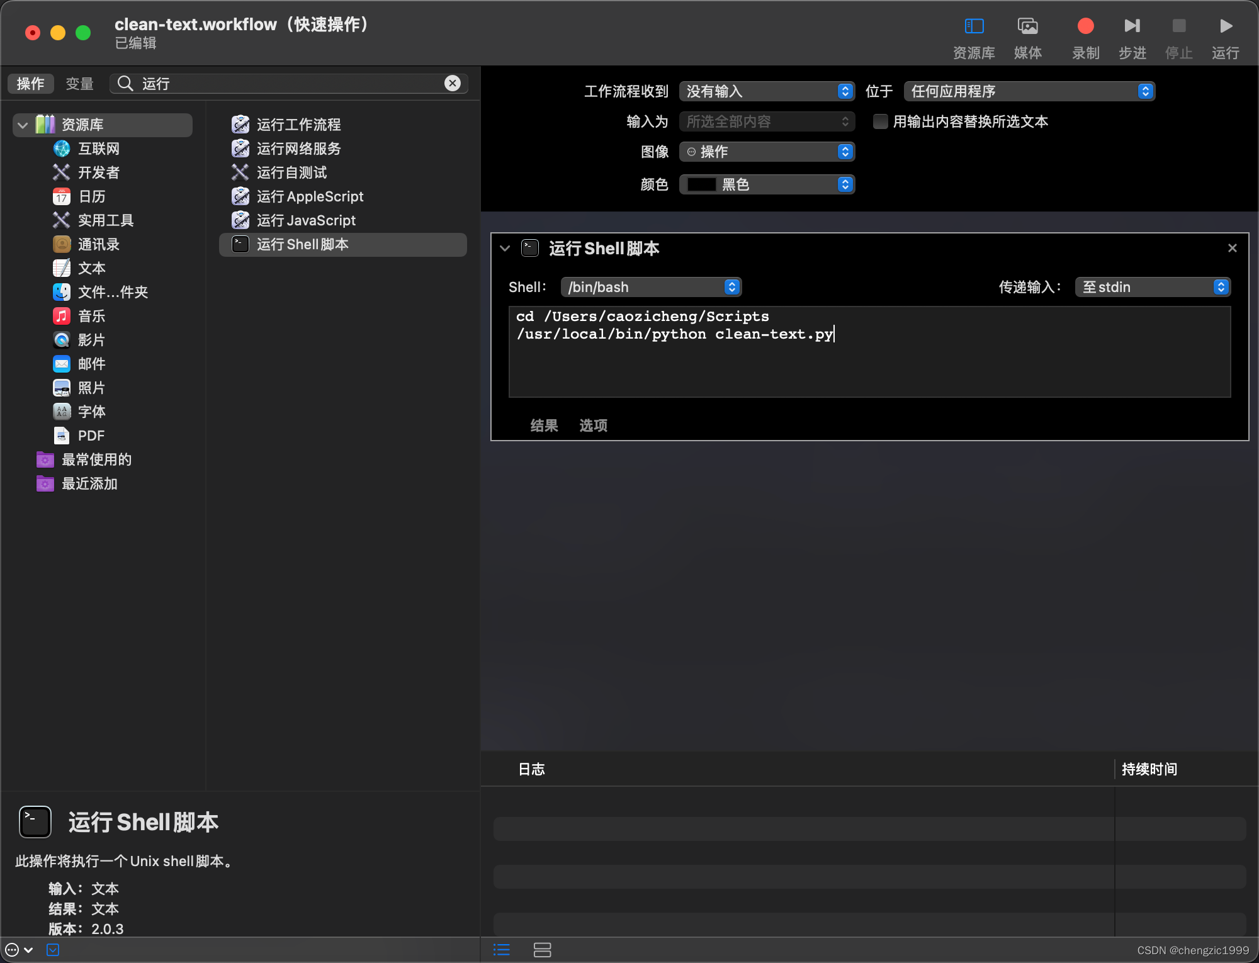Show the 结果 section of the shell action
This screenshot has height=963, width=1259.
point(544,425)
